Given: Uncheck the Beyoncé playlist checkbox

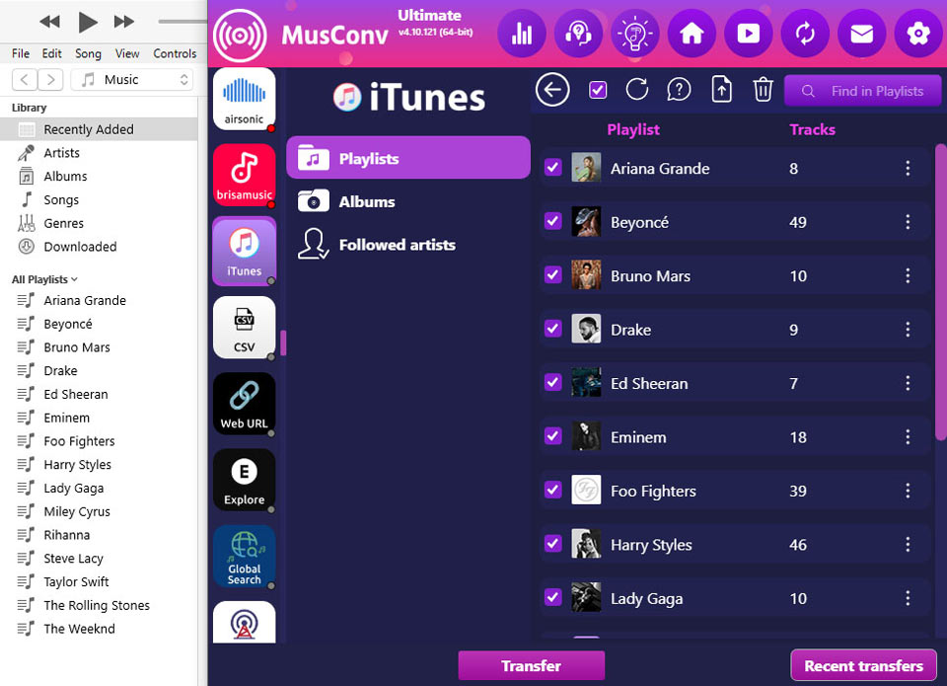Looking at the screenshot, I should click(x=552, y=221).
